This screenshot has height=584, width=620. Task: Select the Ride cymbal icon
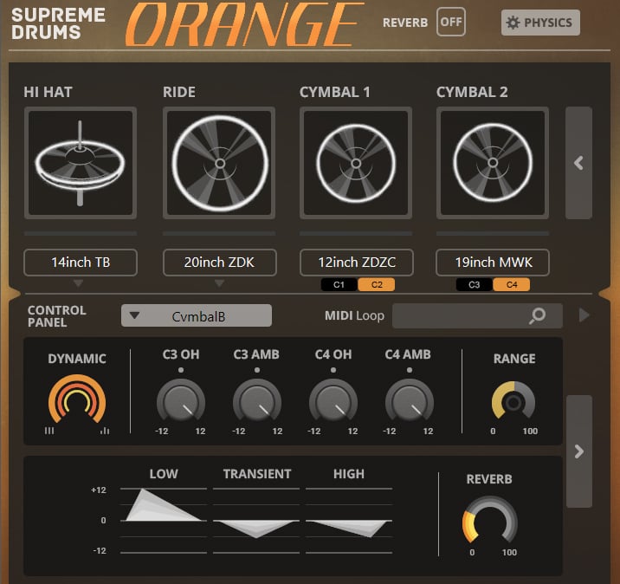(x=219, y=163)
